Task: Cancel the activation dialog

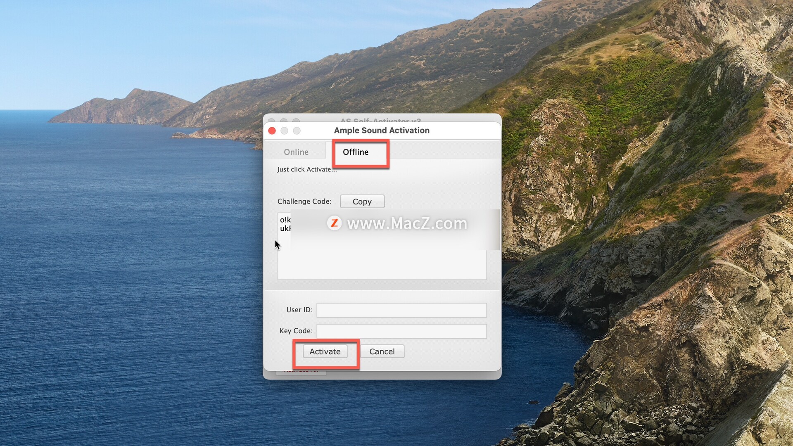Action: 382,351
